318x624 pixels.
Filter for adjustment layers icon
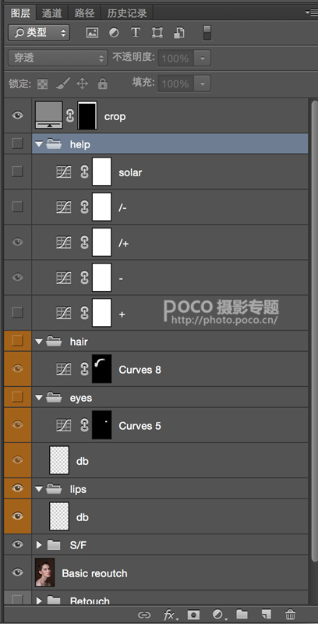[x=114, y=33]
